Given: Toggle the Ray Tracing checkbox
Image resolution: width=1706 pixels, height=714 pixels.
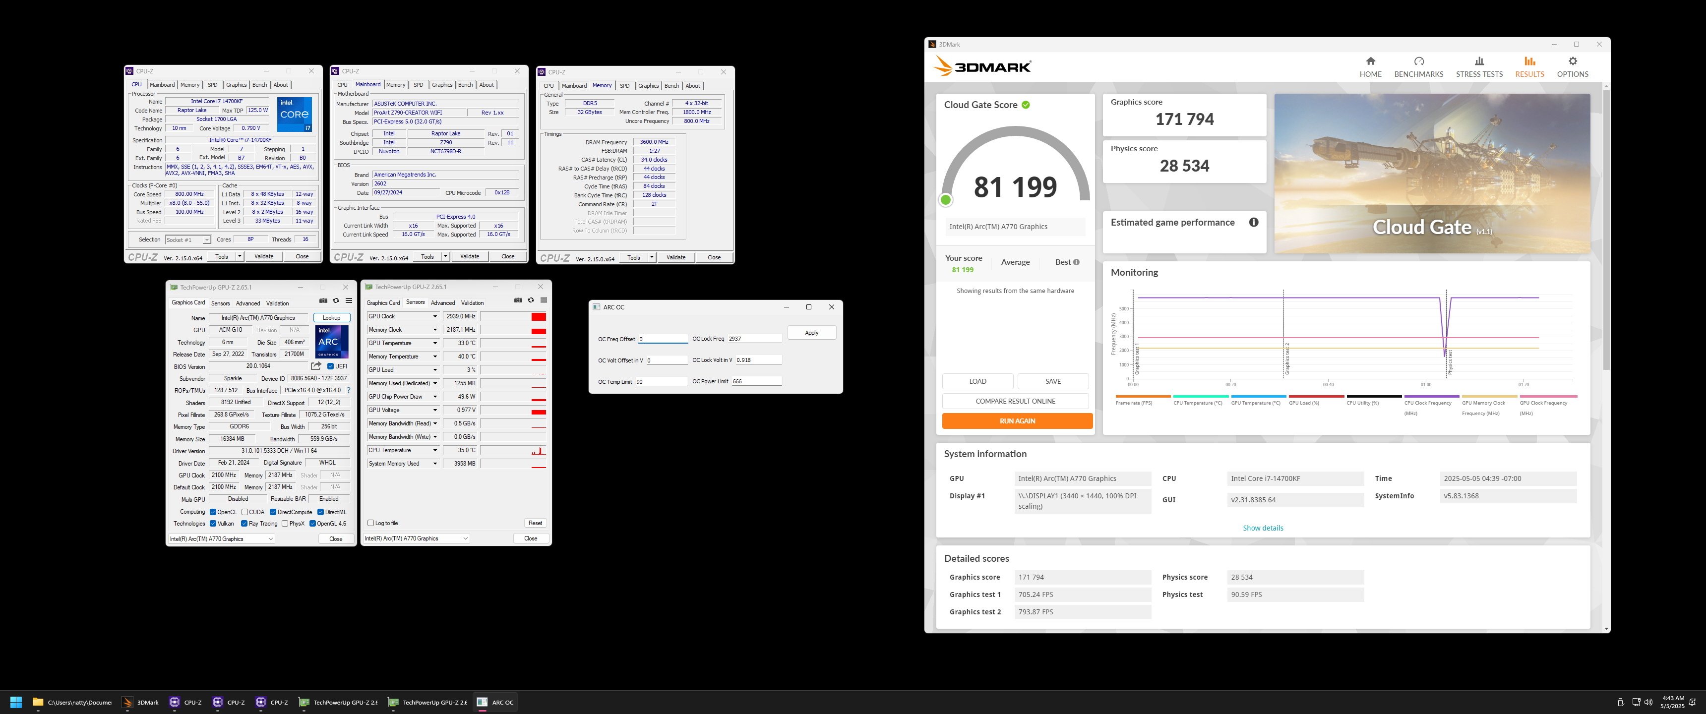Looking at the screenshot, I should tap(244, 523).
